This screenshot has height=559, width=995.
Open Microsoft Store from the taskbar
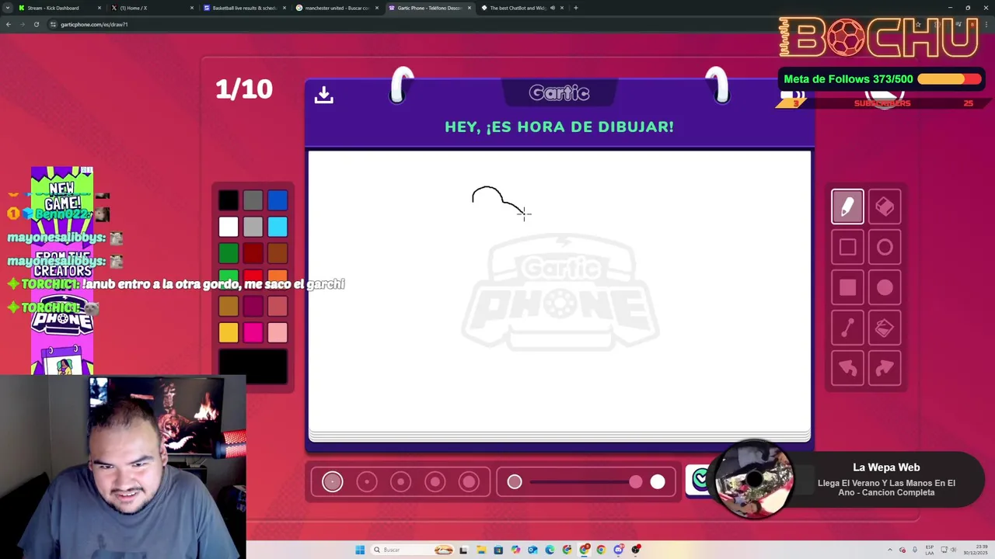click(x=498, y=550)
